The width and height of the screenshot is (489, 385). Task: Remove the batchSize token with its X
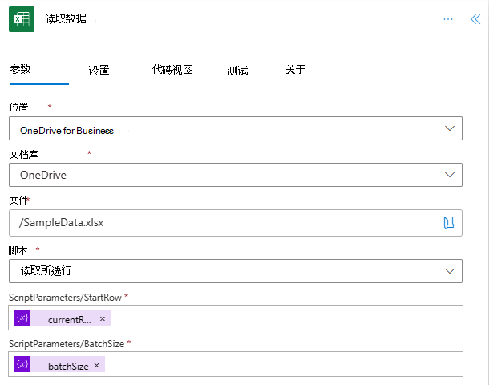pyautogui.click(x=97, y=366)
